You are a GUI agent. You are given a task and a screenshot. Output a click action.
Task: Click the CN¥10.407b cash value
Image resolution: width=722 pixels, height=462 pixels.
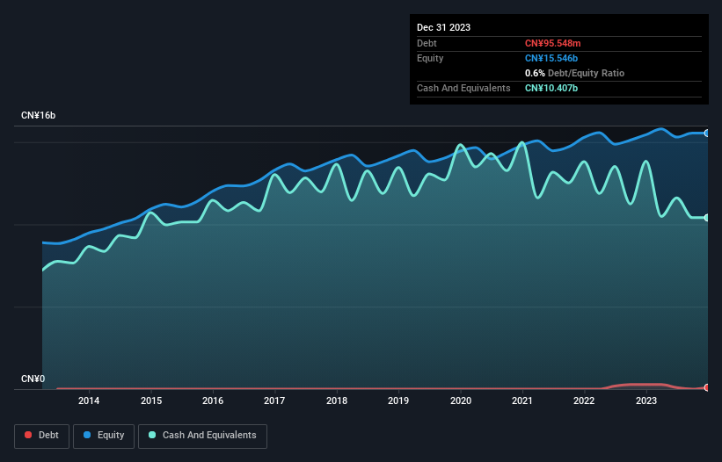(x=551, y=88)
